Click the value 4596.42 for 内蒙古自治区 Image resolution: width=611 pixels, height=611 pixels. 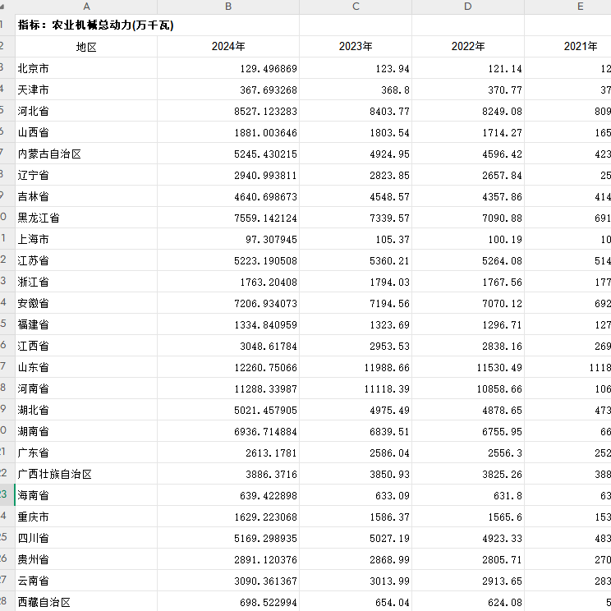point(468,154)
